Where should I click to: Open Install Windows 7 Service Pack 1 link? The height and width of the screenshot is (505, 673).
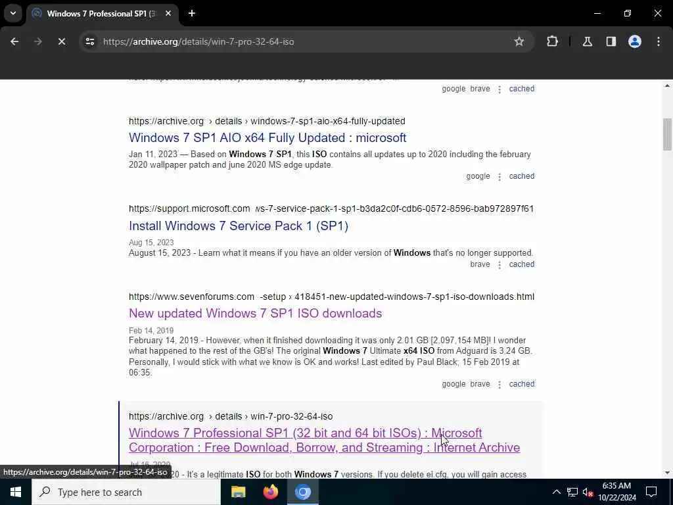[x=238, y=226]
